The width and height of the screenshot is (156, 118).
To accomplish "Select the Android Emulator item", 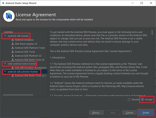I will click(24, 40).
